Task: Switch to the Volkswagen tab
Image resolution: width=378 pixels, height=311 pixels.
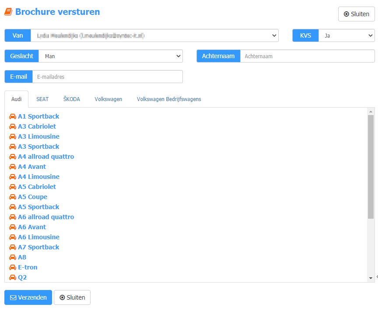Action: tap(108, 99)
